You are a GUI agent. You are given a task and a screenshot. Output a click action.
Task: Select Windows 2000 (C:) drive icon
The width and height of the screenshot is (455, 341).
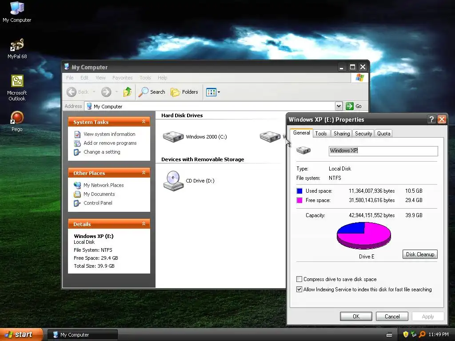(173, 137)
